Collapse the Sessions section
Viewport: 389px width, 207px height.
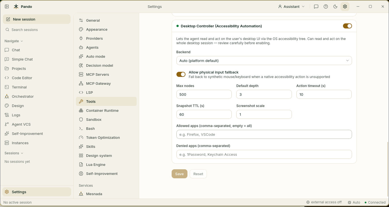coord(14,153)
